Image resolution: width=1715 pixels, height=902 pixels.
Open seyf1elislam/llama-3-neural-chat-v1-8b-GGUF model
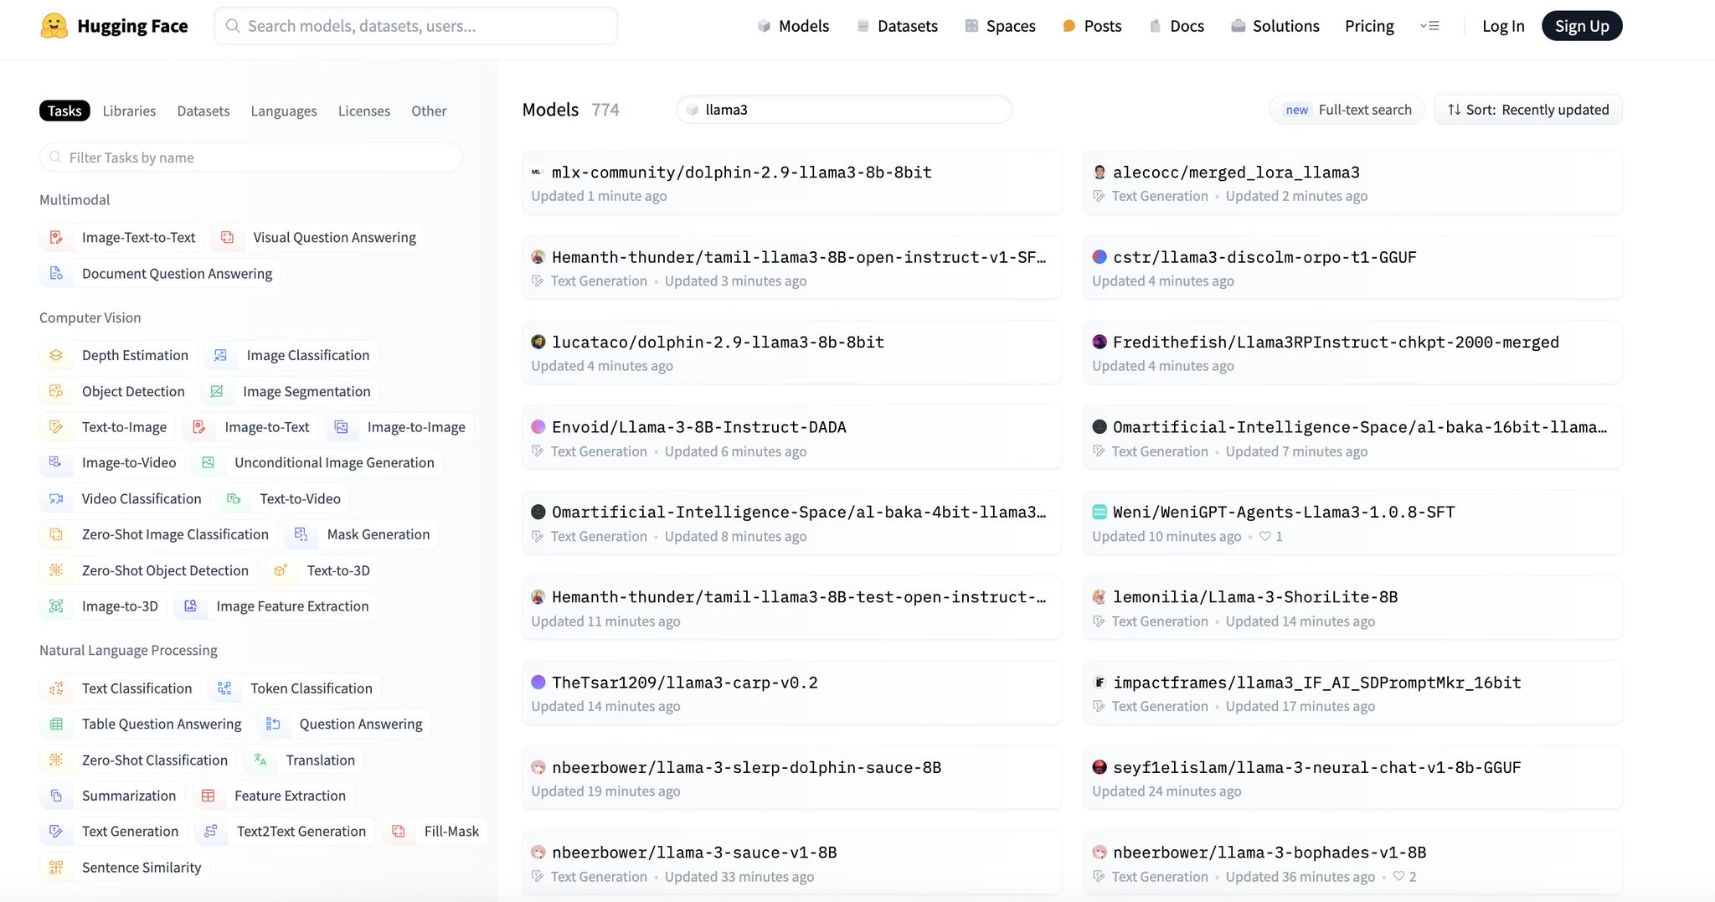(1352, 778)
